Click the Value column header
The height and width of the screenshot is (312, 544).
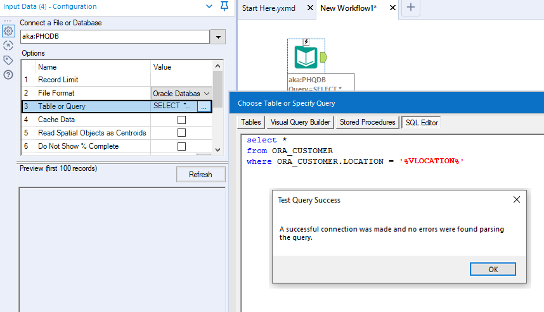(x=162, y=67)
